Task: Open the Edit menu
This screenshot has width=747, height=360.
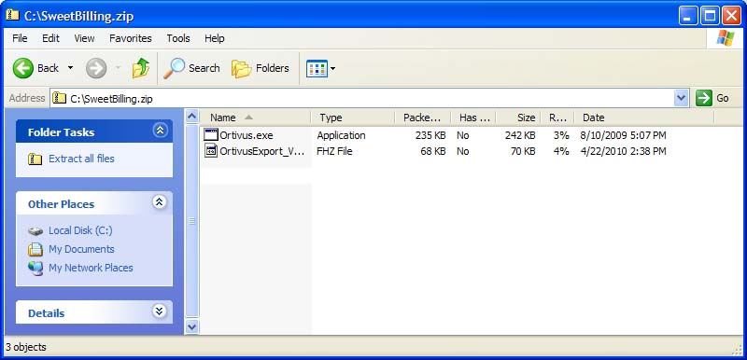Action: point(50,38)
